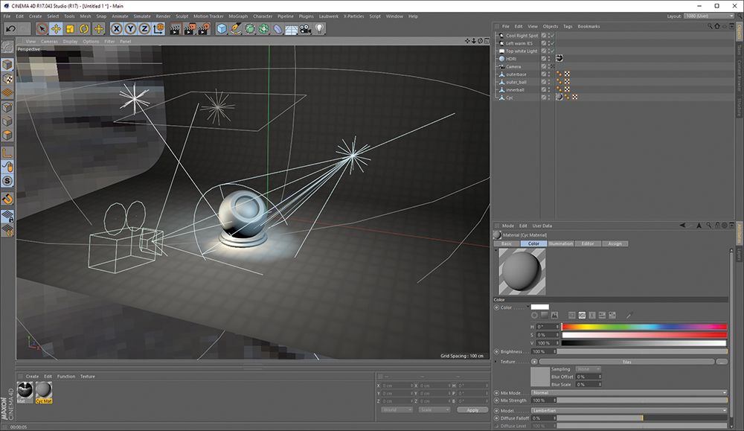Select the Scale tool
The image size is (744, 431).
coord(68,30)
